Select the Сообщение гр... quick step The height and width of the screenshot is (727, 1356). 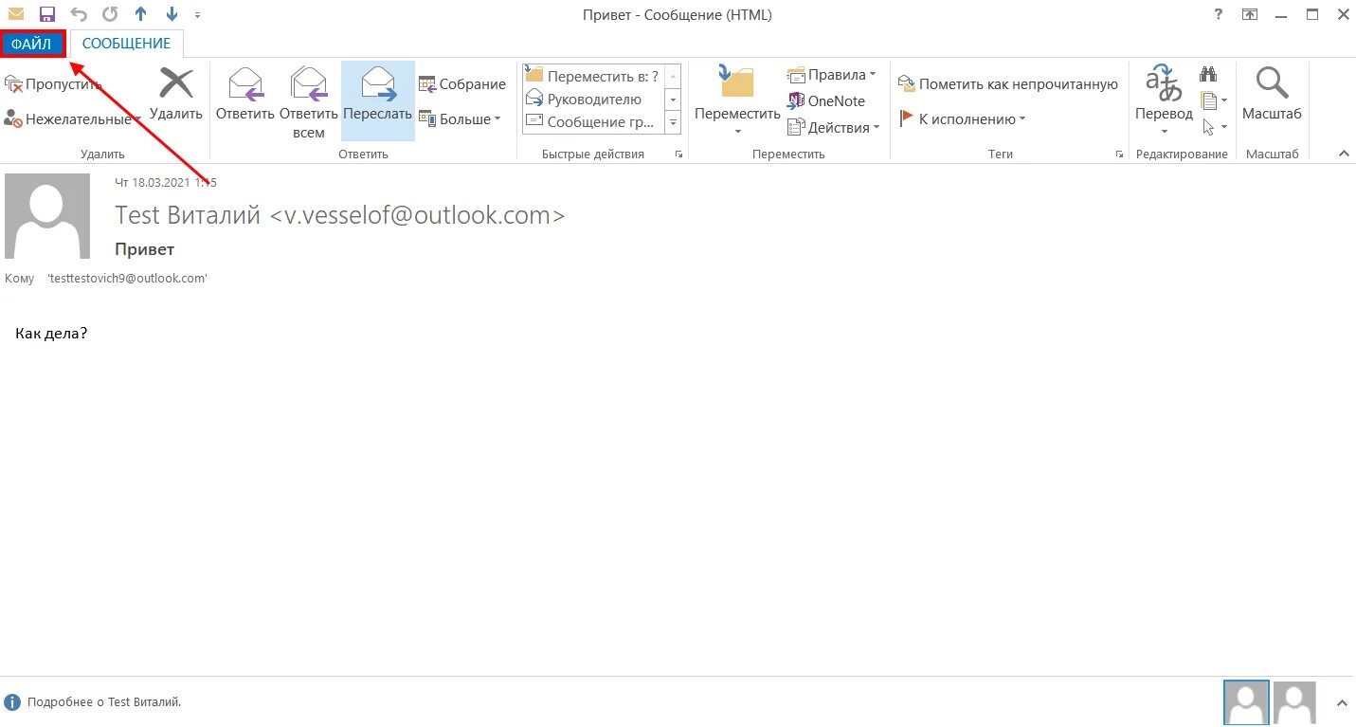point(593,121)
